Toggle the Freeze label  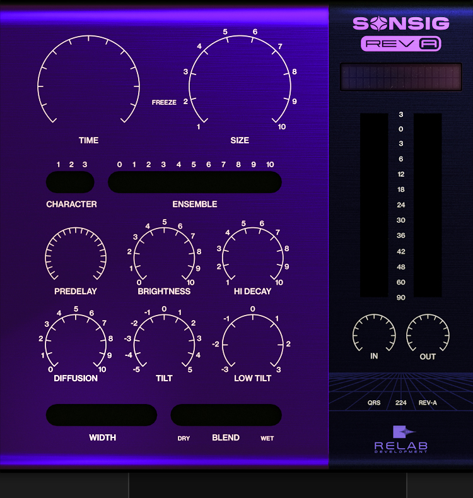pos(164,102)
